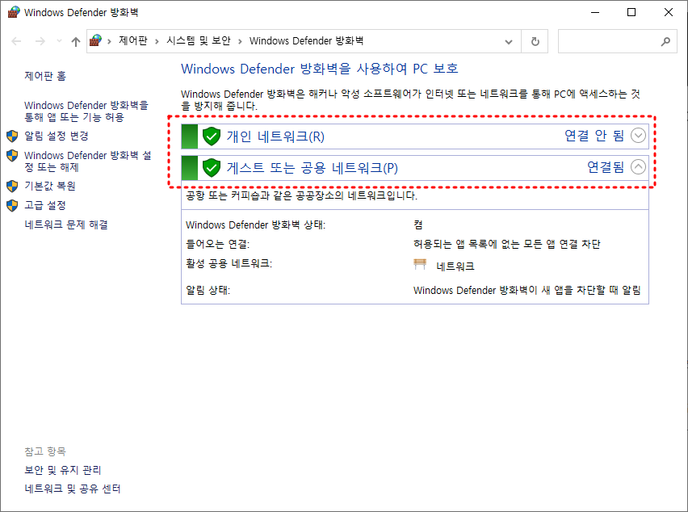Click green check shield of 개인 네트워크
The height and width of the screenshot is (512, 688).
pos(212,136)
